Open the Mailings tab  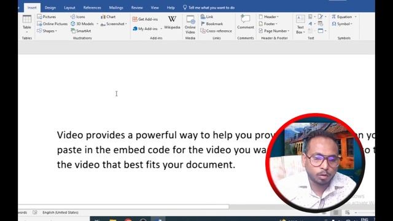point(116,8)
